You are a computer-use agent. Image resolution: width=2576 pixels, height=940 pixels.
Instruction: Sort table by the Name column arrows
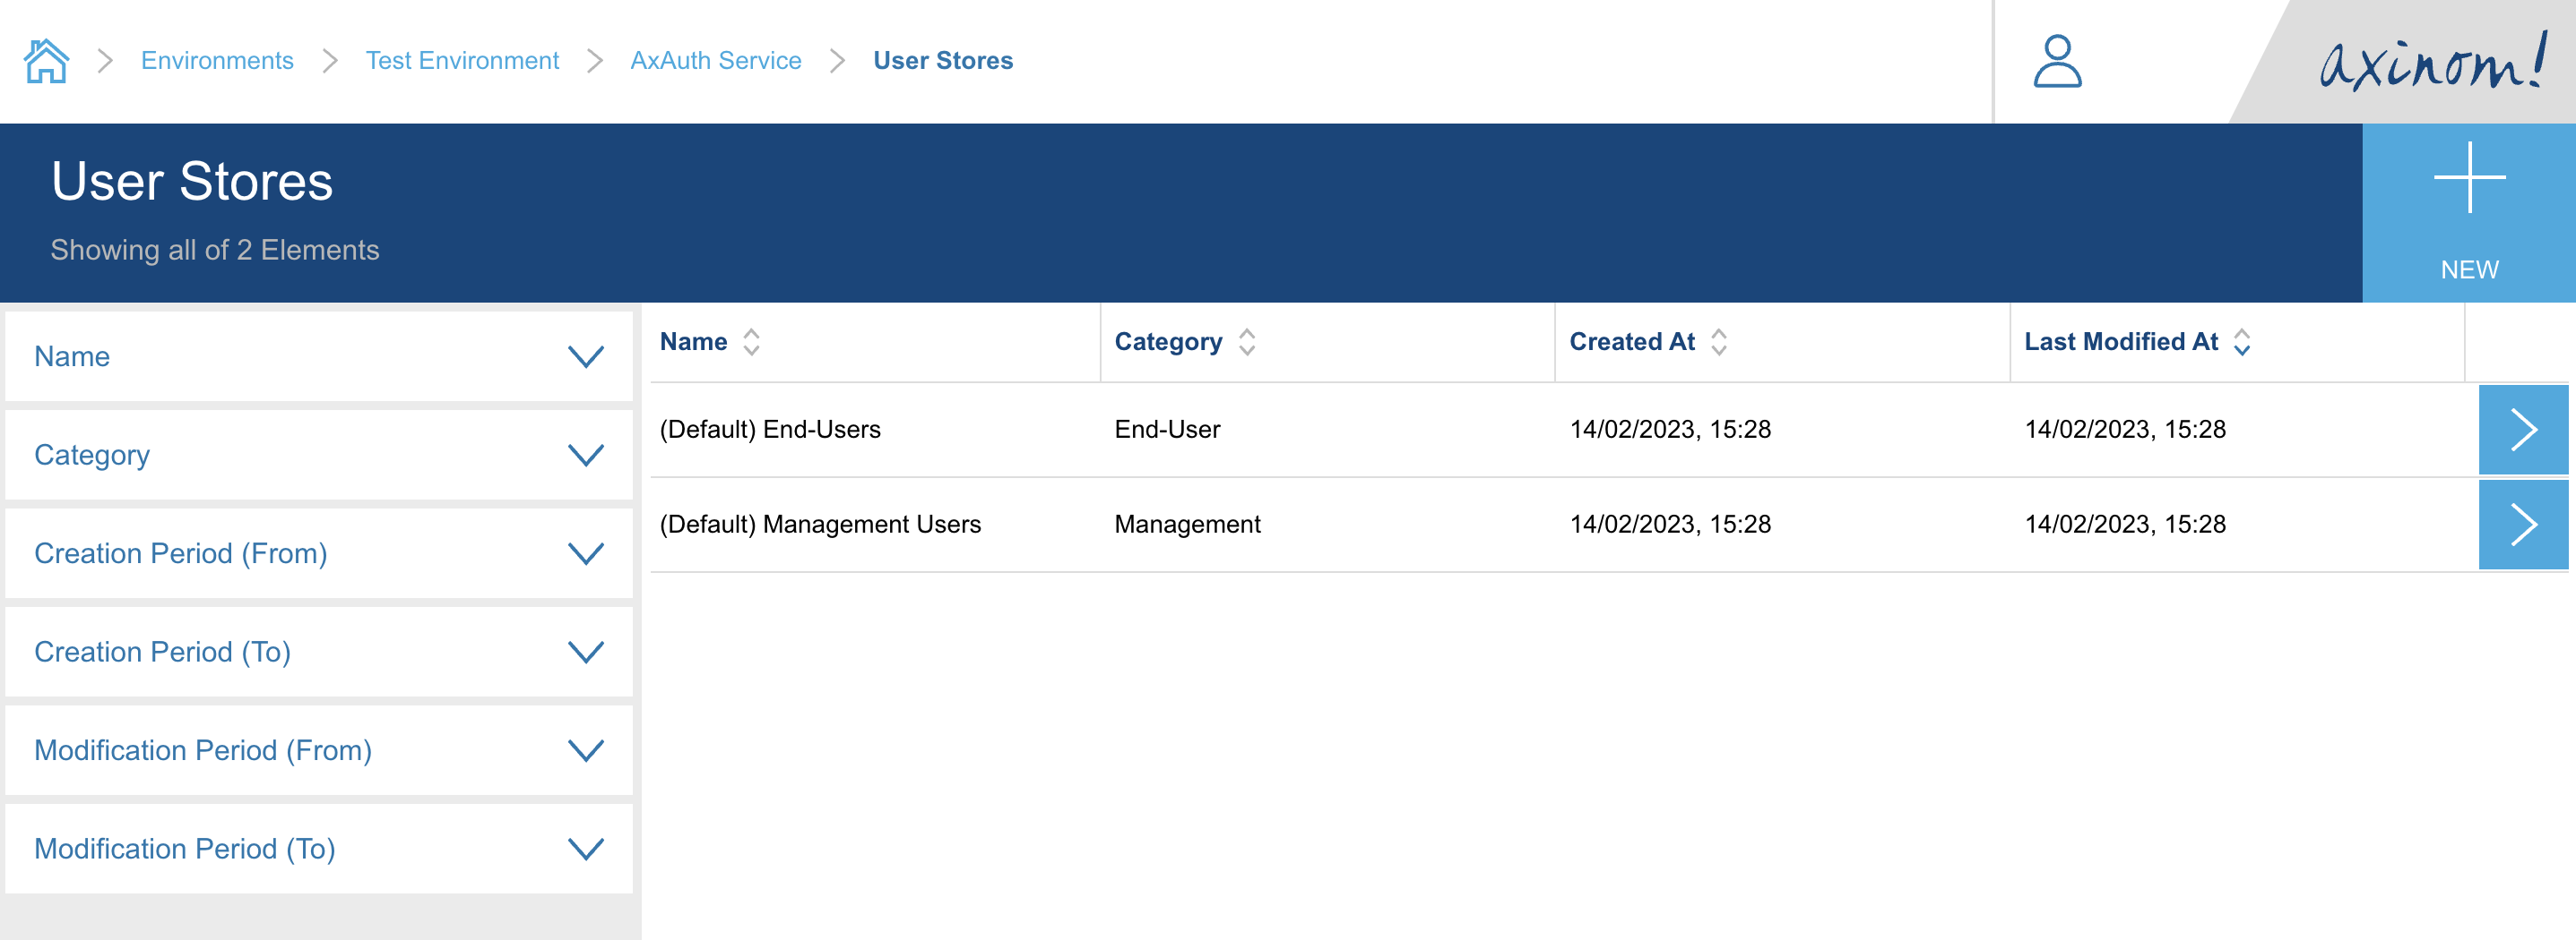click(750, 342)
